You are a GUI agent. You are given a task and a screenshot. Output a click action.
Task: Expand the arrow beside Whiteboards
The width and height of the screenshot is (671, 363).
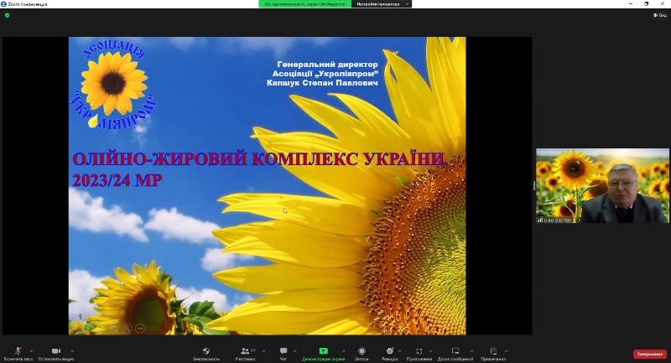click(x=472, y=351)
